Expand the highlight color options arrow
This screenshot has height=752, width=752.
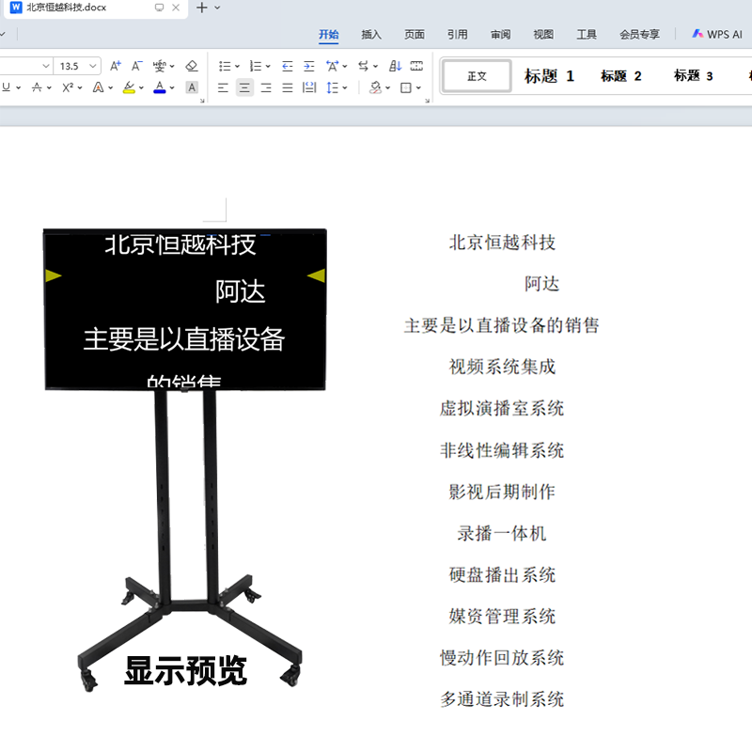coord(141,87)
